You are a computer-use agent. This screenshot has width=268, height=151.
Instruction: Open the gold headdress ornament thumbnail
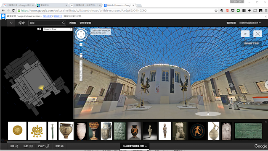[37, 131]
